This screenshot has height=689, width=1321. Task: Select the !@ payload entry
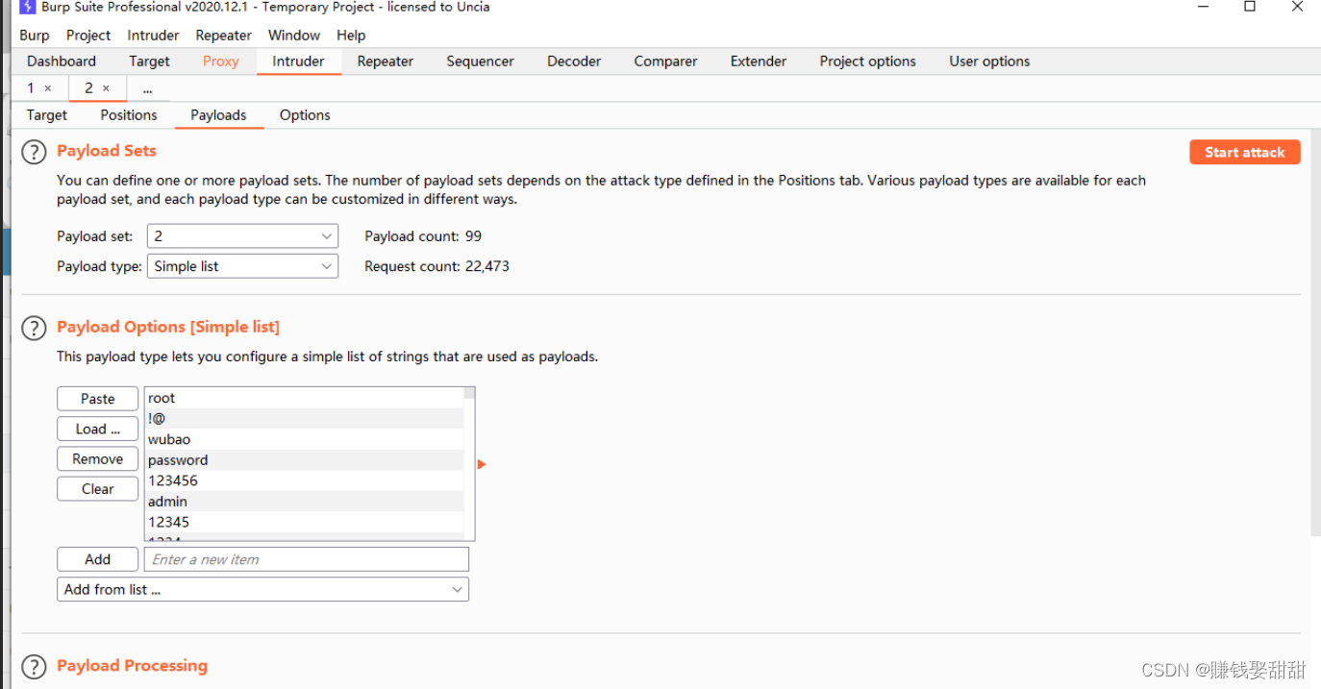tap(304, 419)
